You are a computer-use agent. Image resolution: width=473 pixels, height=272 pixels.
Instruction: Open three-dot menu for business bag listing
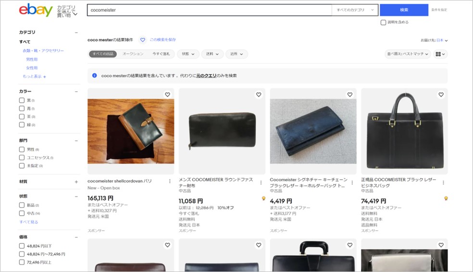pos(443,183)
